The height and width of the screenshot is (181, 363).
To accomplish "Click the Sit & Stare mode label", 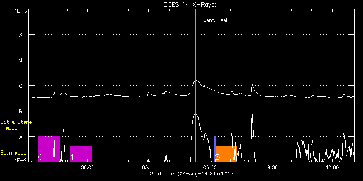I will (16, 125).
